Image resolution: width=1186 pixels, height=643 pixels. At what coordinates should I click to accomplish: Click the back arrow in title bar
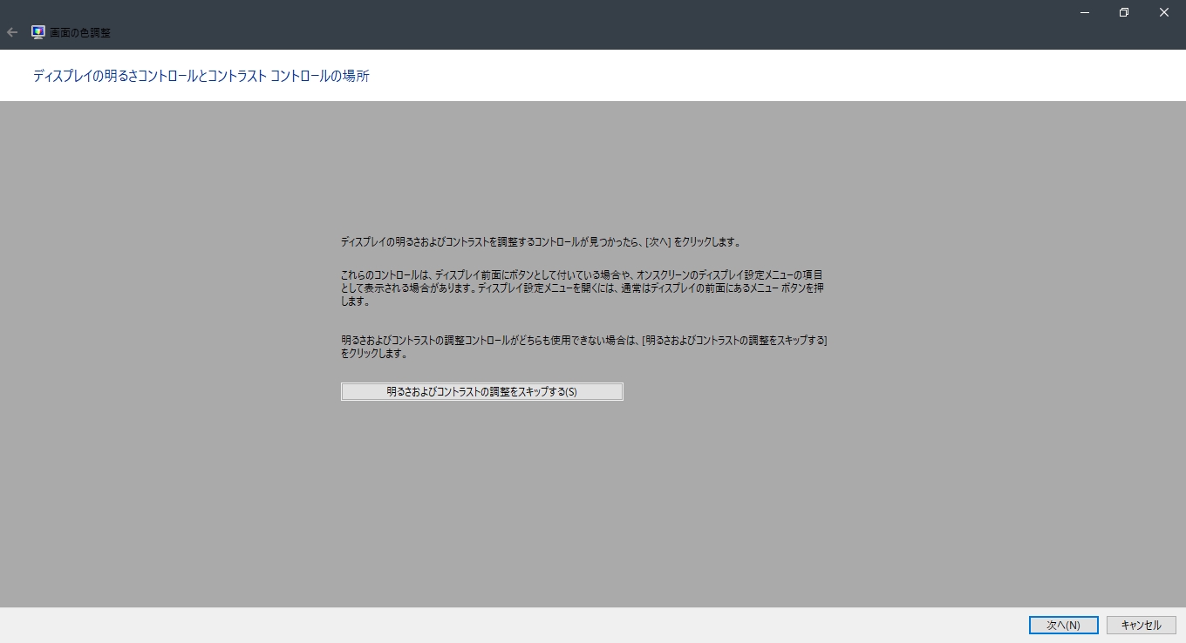coord(12,32)
